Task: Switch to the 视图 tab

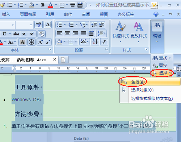Action: click(x=104, y=14)
